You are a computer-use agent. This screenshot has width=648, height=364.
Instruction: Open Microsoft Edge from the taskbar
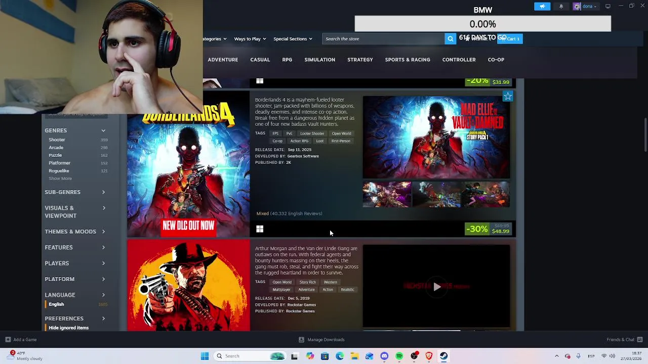point(340,356)
